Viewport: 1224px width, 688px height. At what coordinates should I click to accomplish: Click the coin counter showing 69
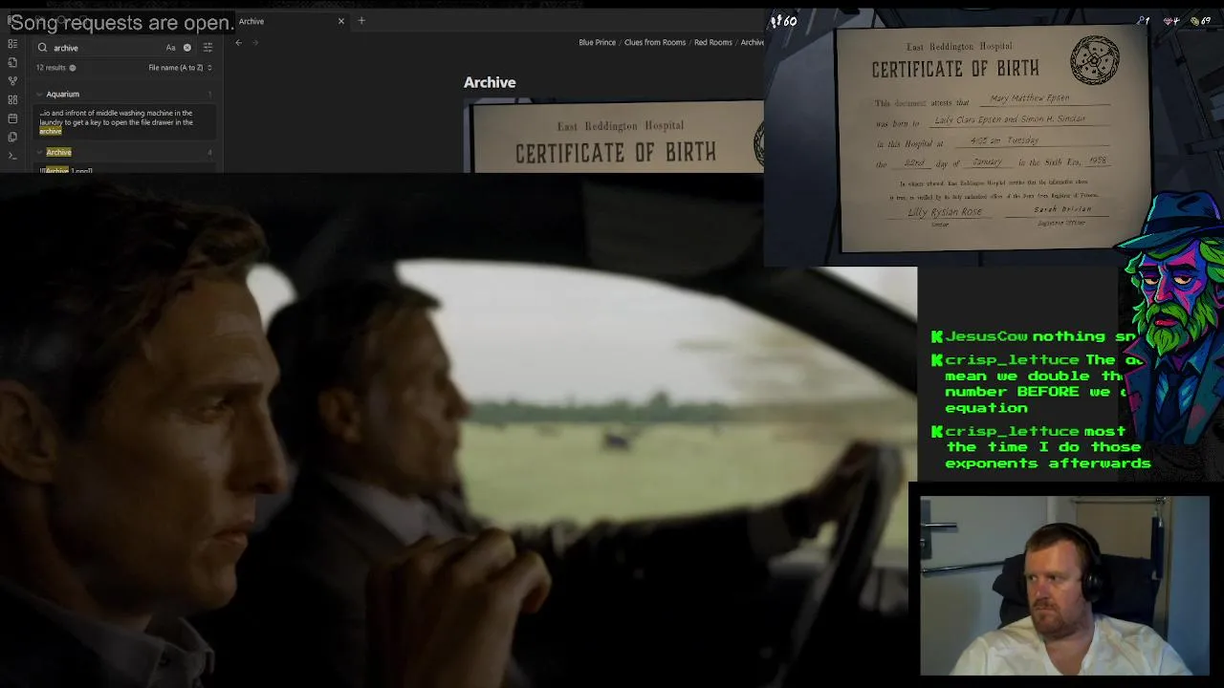1201,21
